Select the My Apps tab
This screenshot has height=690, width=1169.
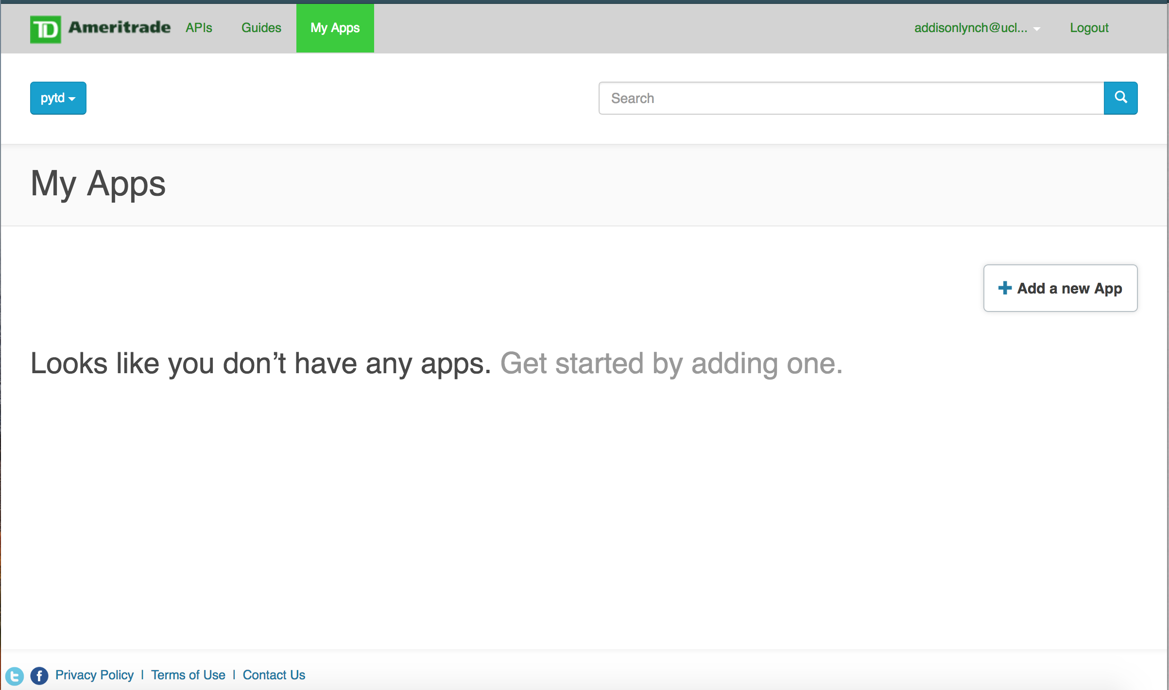334,27
